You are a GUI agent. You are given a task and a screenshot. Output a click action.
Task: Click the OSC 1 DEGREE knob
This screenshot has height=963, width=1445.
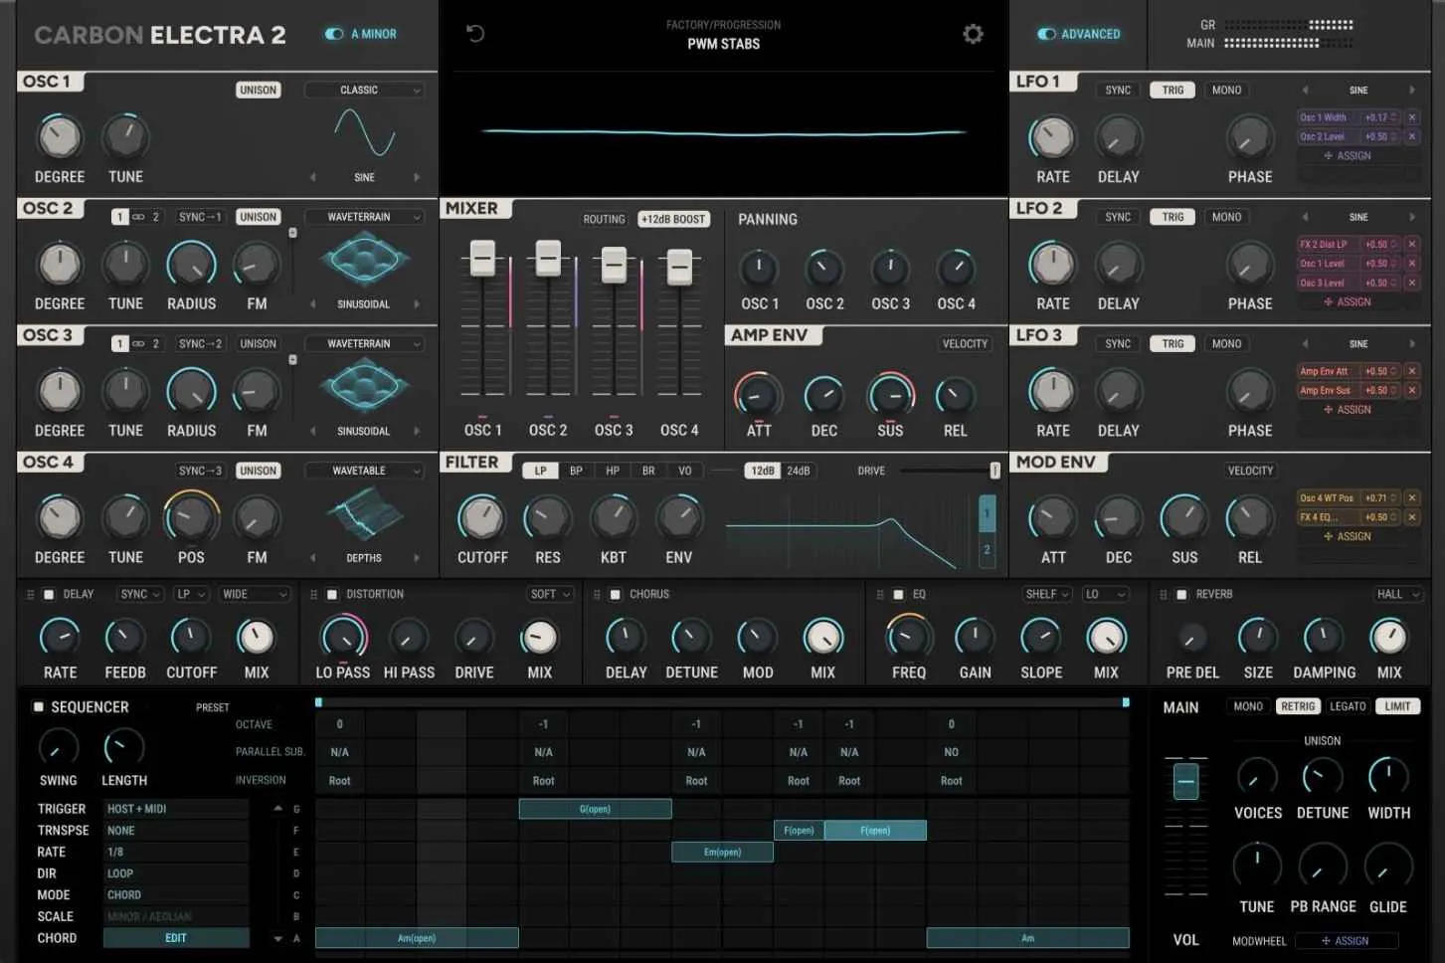[x=60, y=136]
